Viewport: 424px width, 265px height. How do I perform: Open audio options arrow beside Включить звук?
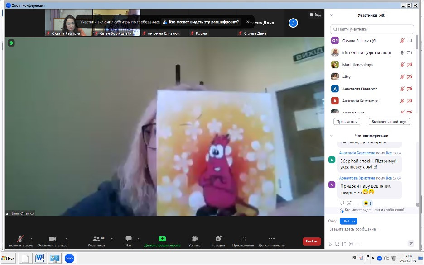click(x=31, y=239)
